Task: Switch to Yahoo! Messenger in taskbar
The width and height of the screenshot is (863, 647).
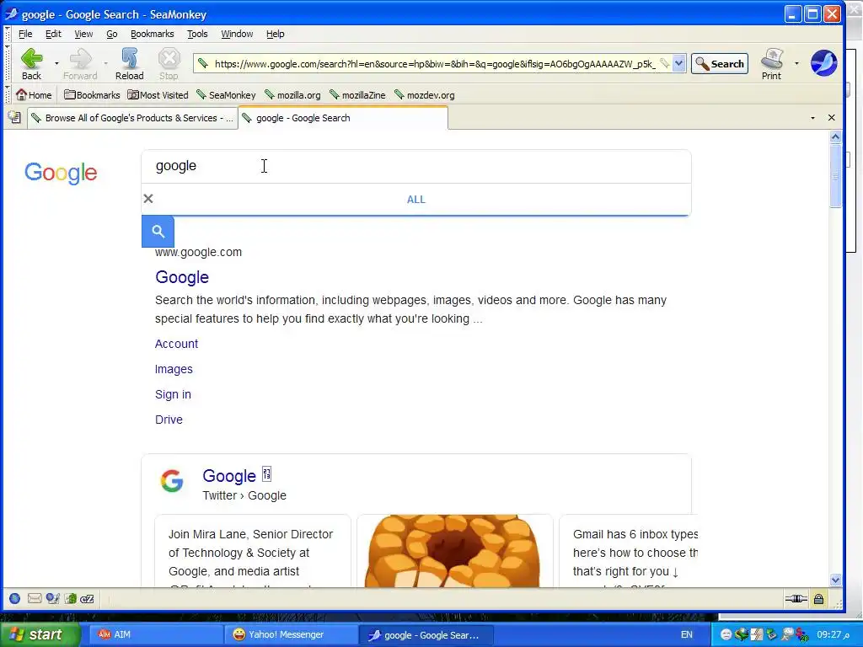Action: click(x=292, y=634)
